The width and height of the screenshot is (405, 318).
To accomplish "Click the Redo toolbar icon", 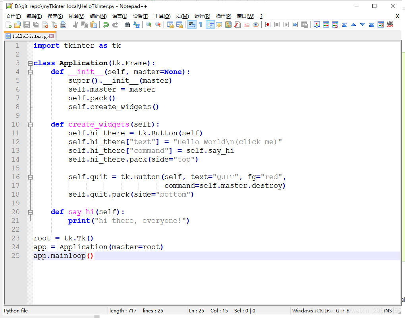I will pos(115,25).
